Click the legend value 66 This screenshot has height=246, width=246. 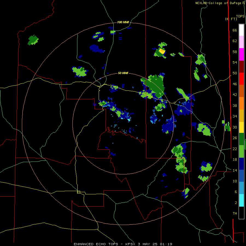(235, 30)
